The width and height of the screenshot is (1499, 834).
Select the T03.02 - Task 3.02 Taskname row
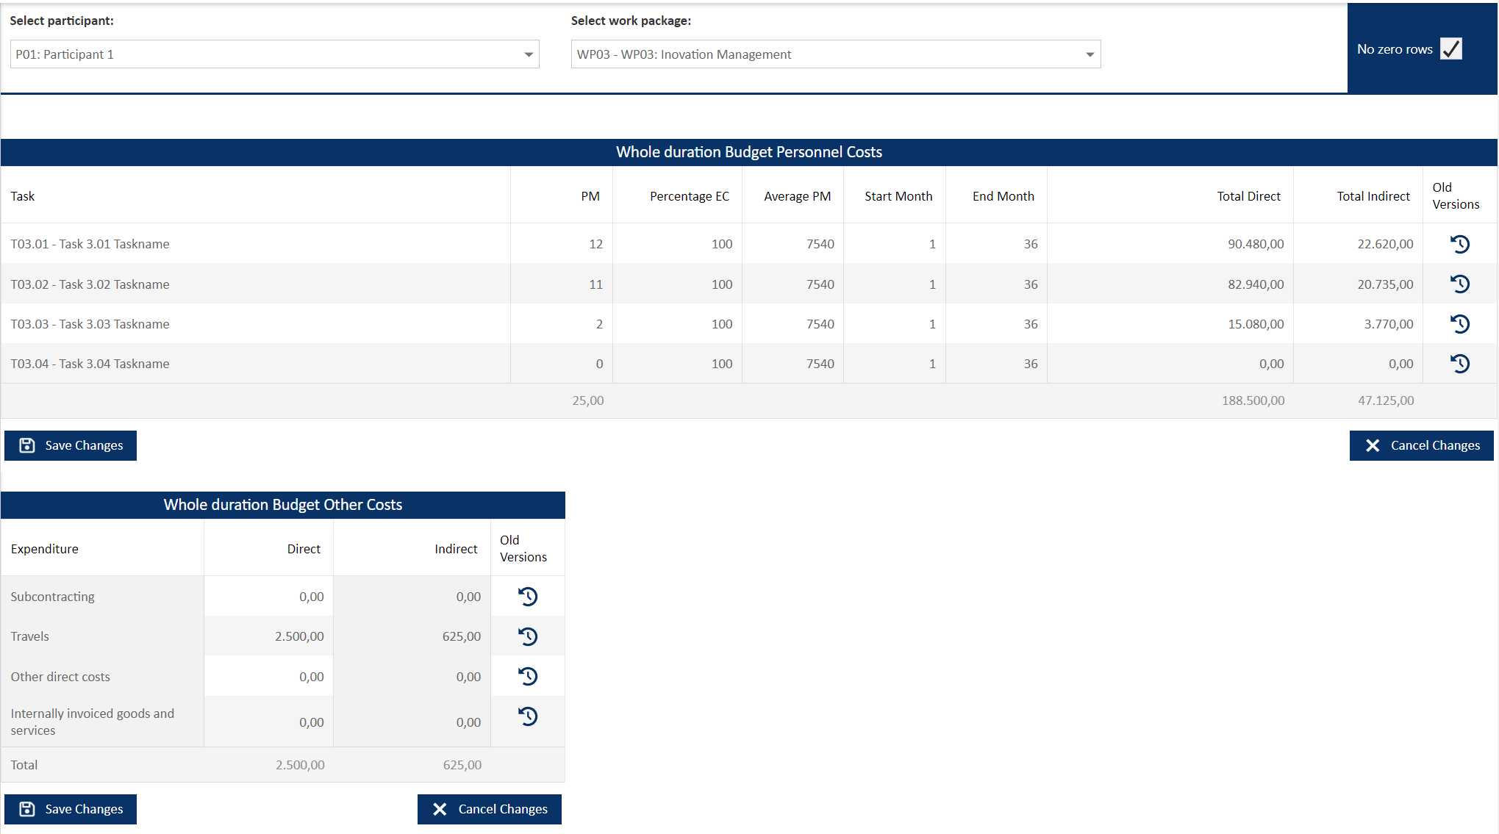(748, 284)
